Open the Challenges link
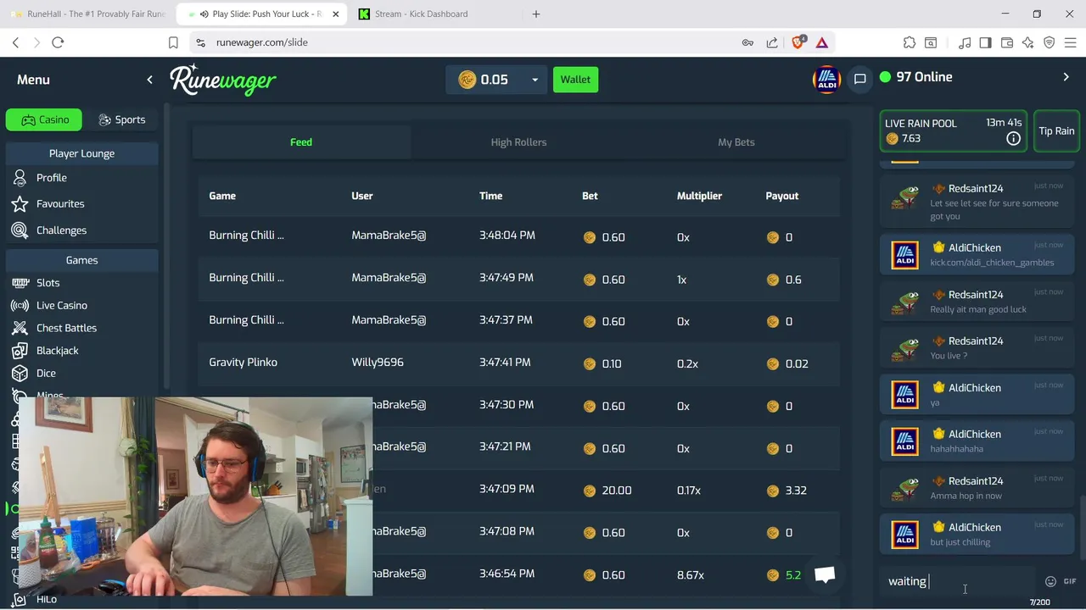 (x=61, y=230)
